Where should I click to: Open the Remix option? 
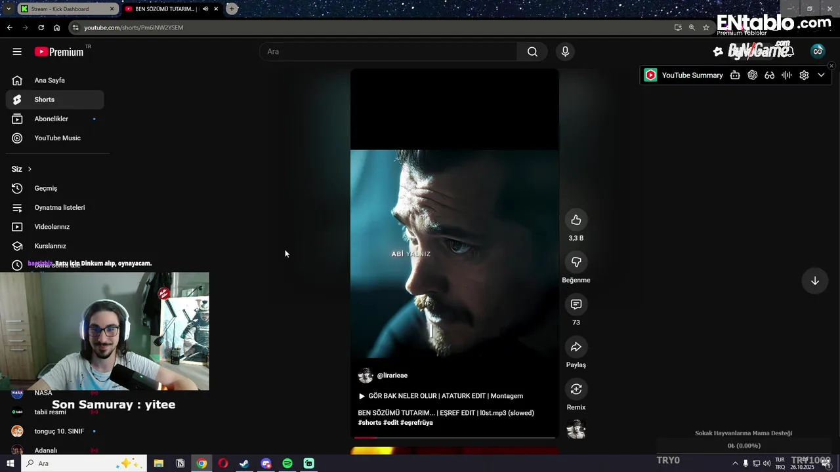coord(576,389)
